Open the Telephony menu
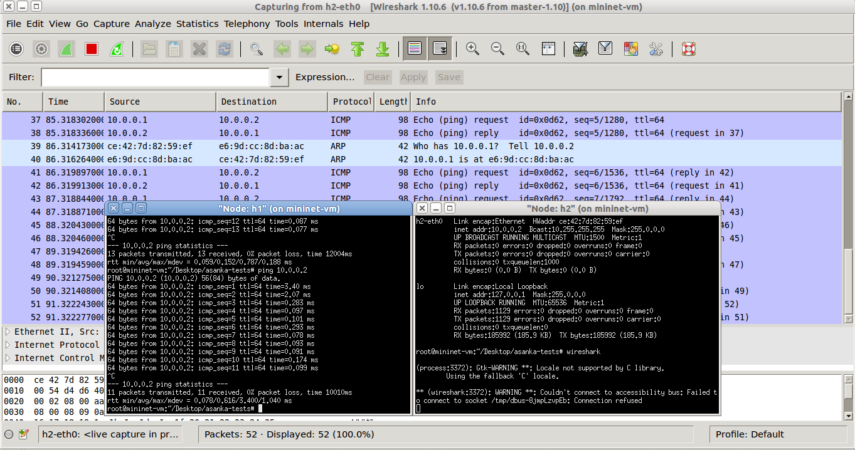 pos(247,24)
